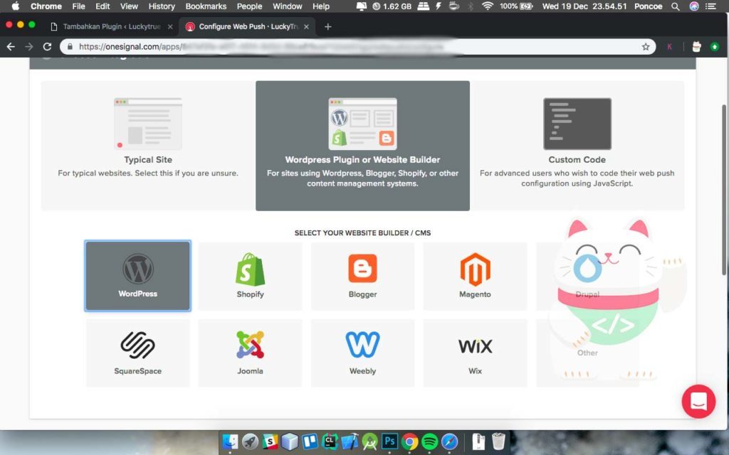
Task: Choose the Other CMS tile
Action: click(587, 353)
